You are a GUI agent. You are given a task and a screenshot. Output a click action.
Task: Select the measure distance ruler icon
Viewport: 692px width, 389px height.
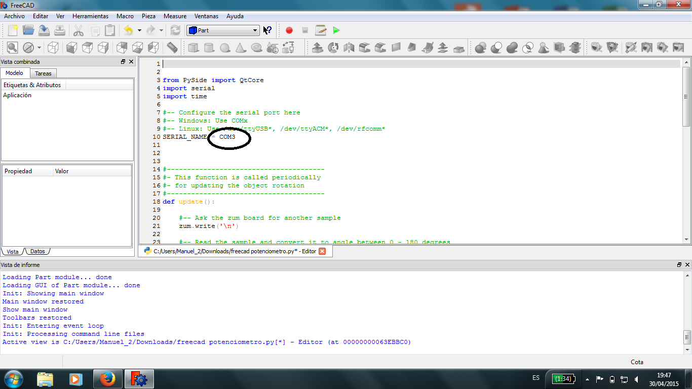click(172, 48)
